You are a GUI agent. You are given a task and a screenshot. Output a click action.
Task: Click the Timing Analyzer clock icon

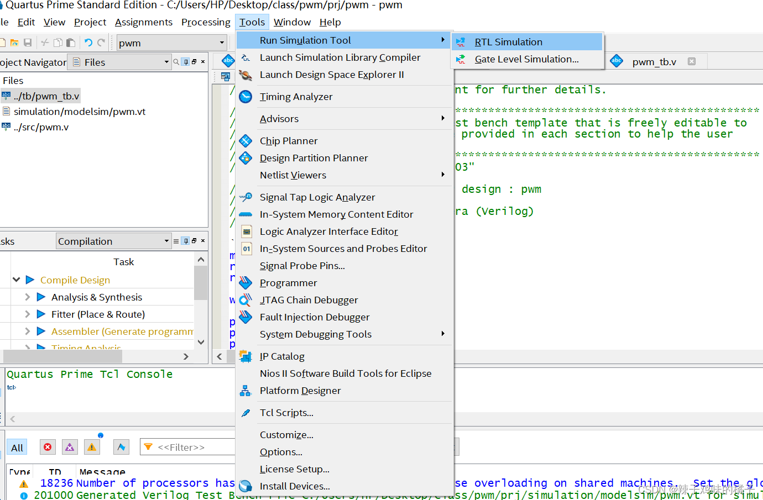point(245,97)
